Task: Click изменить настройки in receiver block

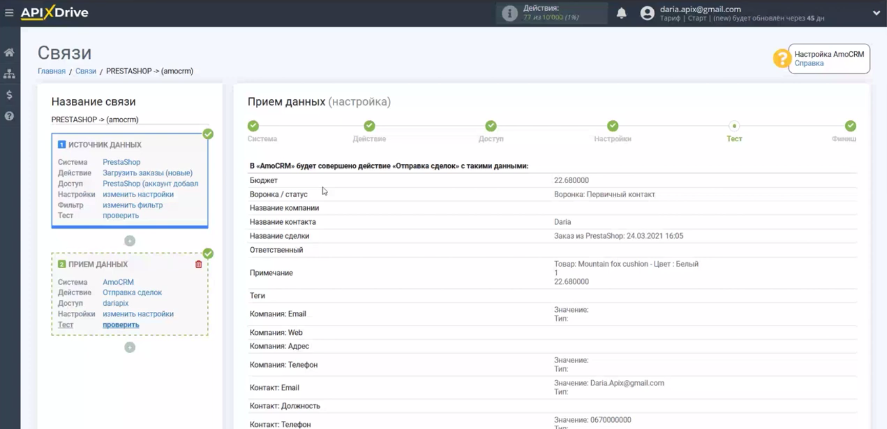Action: coord(138,314)
